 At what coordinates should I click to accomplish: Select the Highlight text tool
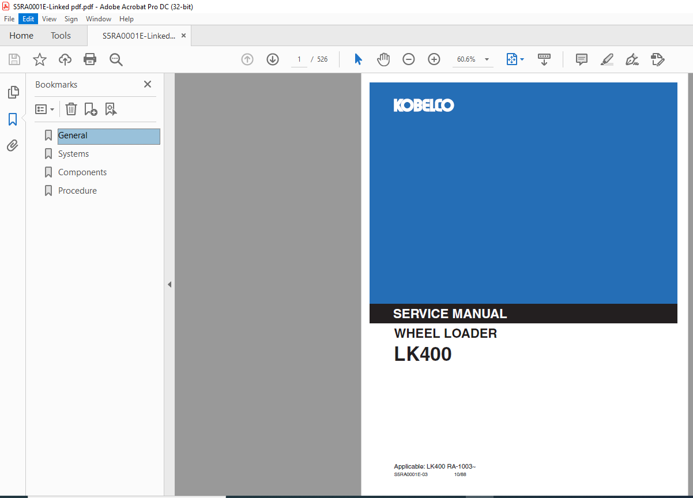607,59
